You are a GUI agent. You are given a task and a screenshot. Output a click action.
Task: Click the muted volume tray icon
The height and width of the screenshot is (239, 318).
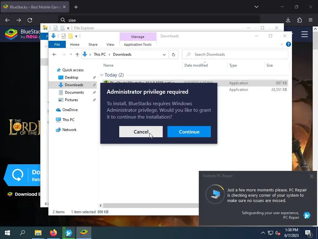278,233
